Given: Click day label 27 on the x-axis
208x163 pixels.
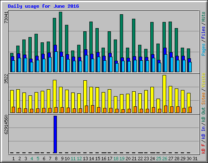Looking at the screenshot, I should point(171,159).
